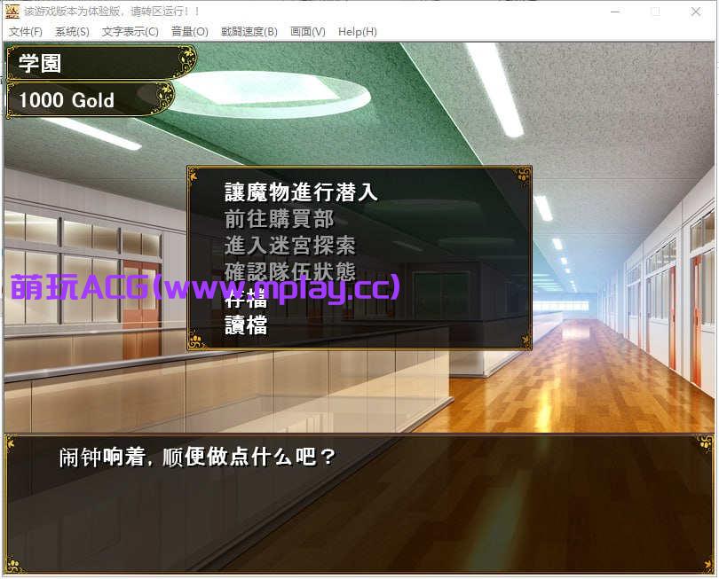Click 存檔 to save the game
The width and height of the screenshot is (719, 579).
pyautogui.click(x=246, y=299)
